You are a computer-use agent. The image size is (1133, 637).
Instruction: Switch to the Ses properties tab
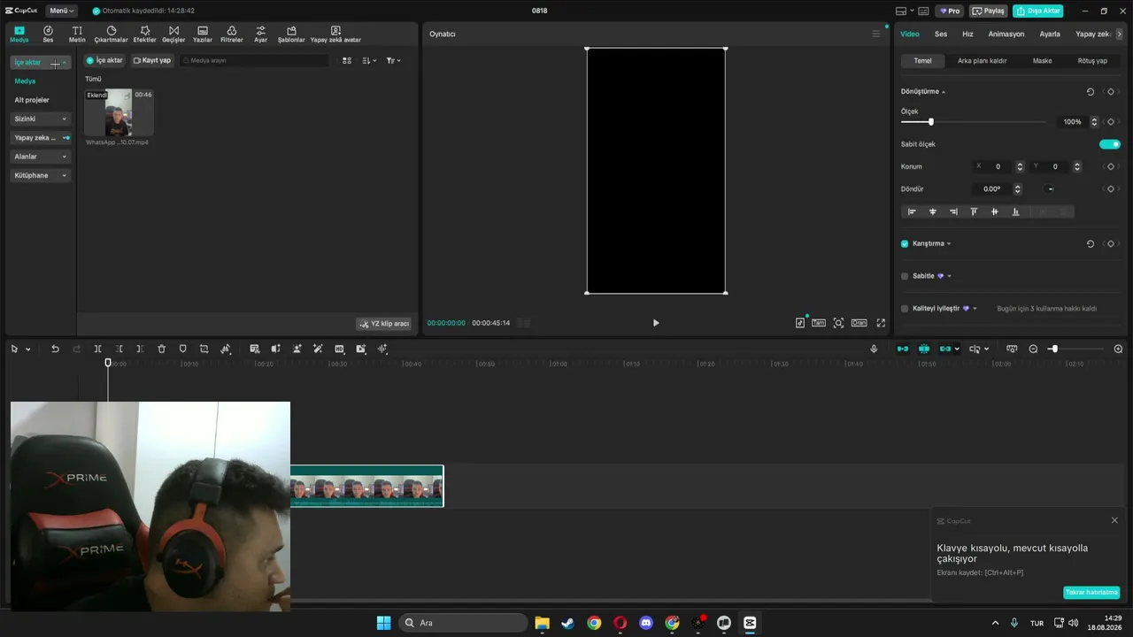point(941,34)
